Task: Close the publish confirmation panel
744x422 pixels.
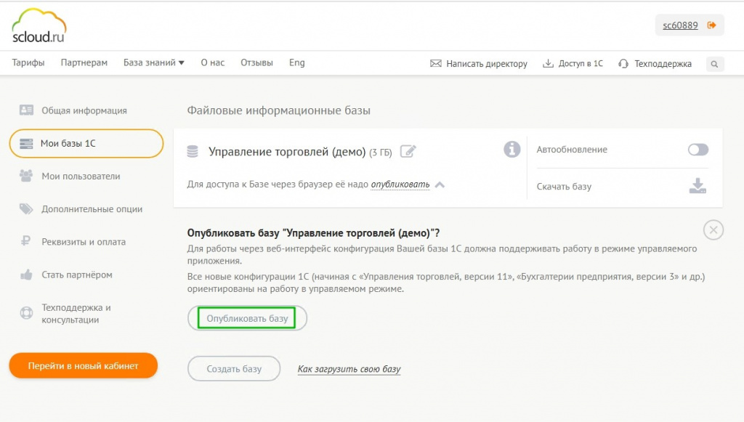Action: 713,230
